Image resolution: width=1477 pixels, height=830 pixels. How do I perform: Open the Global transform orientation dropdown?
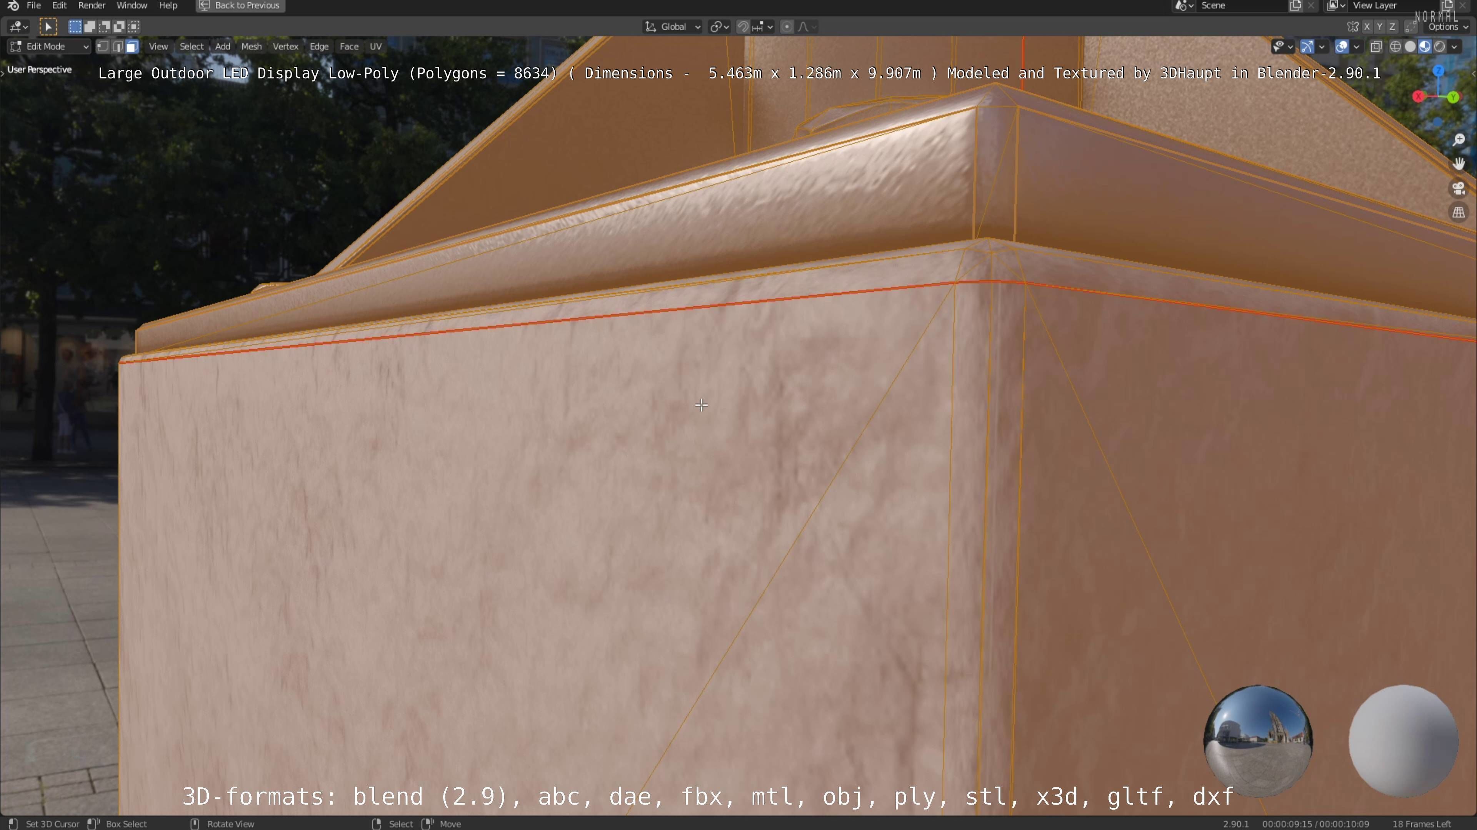pos(672,27)
